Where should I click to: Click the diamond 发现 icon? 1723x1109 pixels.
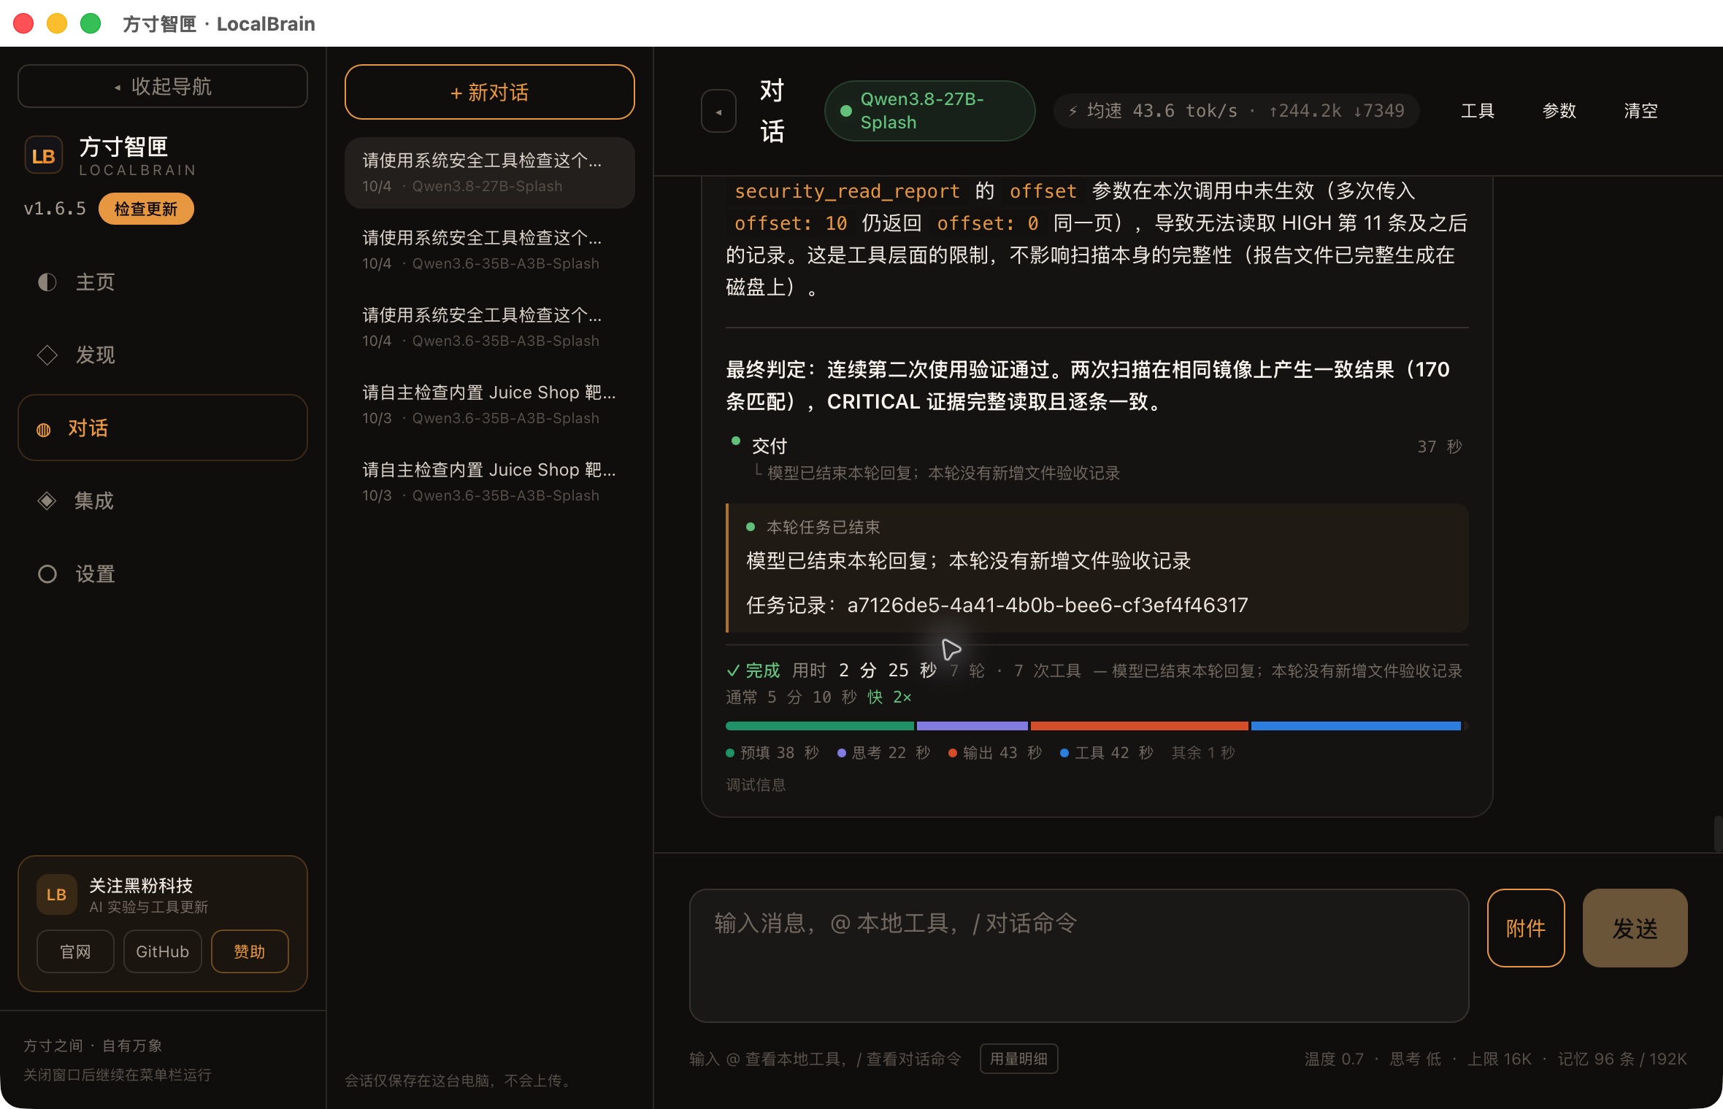[x=47, y=355]
